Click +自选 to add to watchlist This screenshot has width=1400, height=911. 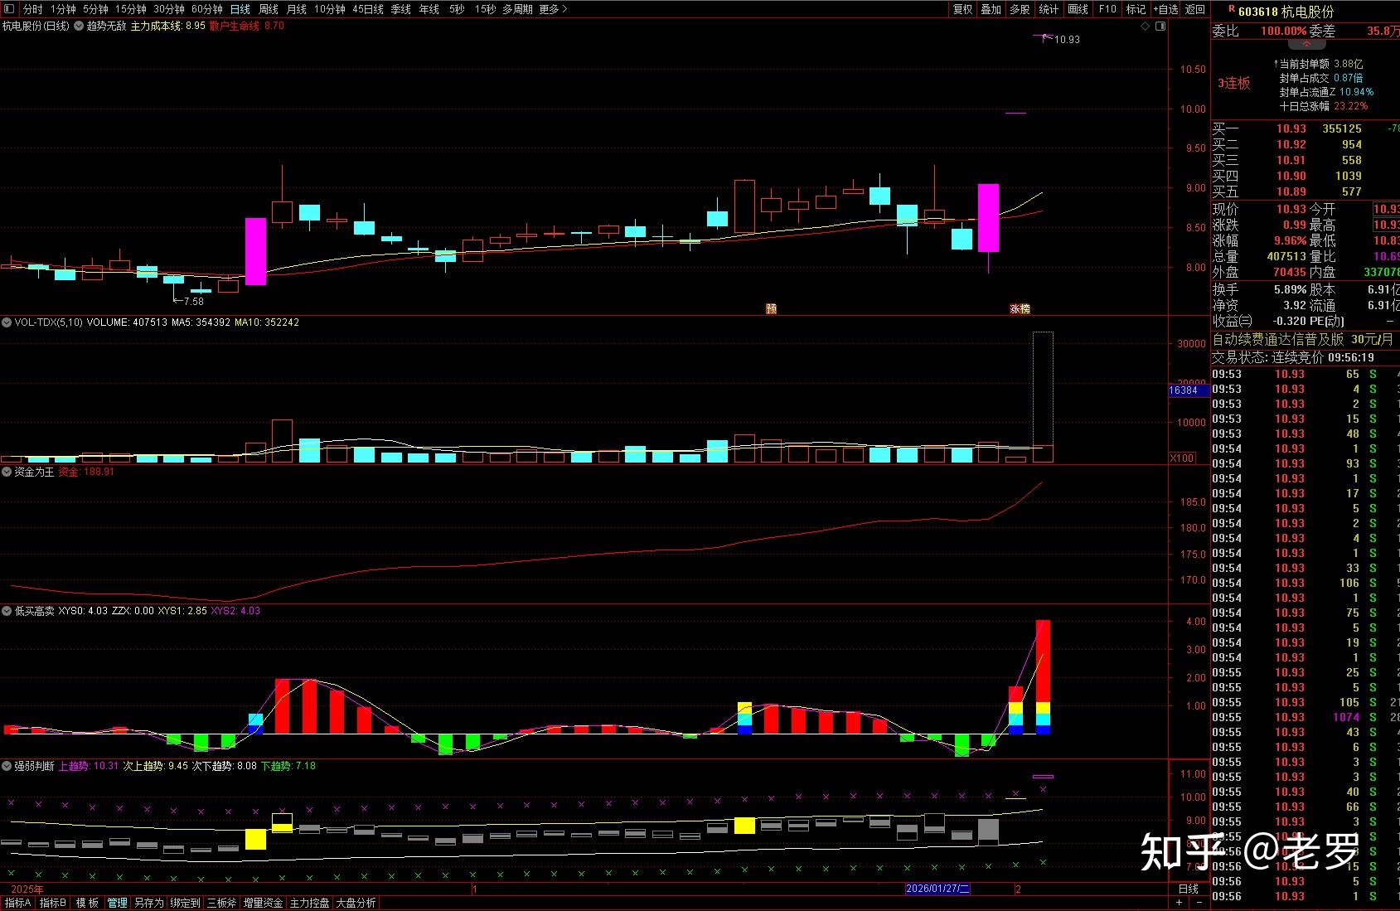(1165, 9)
